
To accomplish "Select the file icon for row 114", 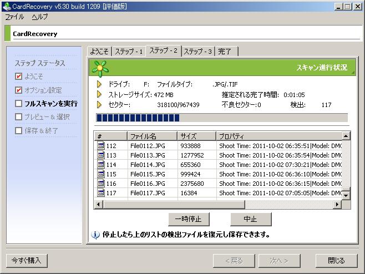I will pyautogui.click(x=101, y=164).
